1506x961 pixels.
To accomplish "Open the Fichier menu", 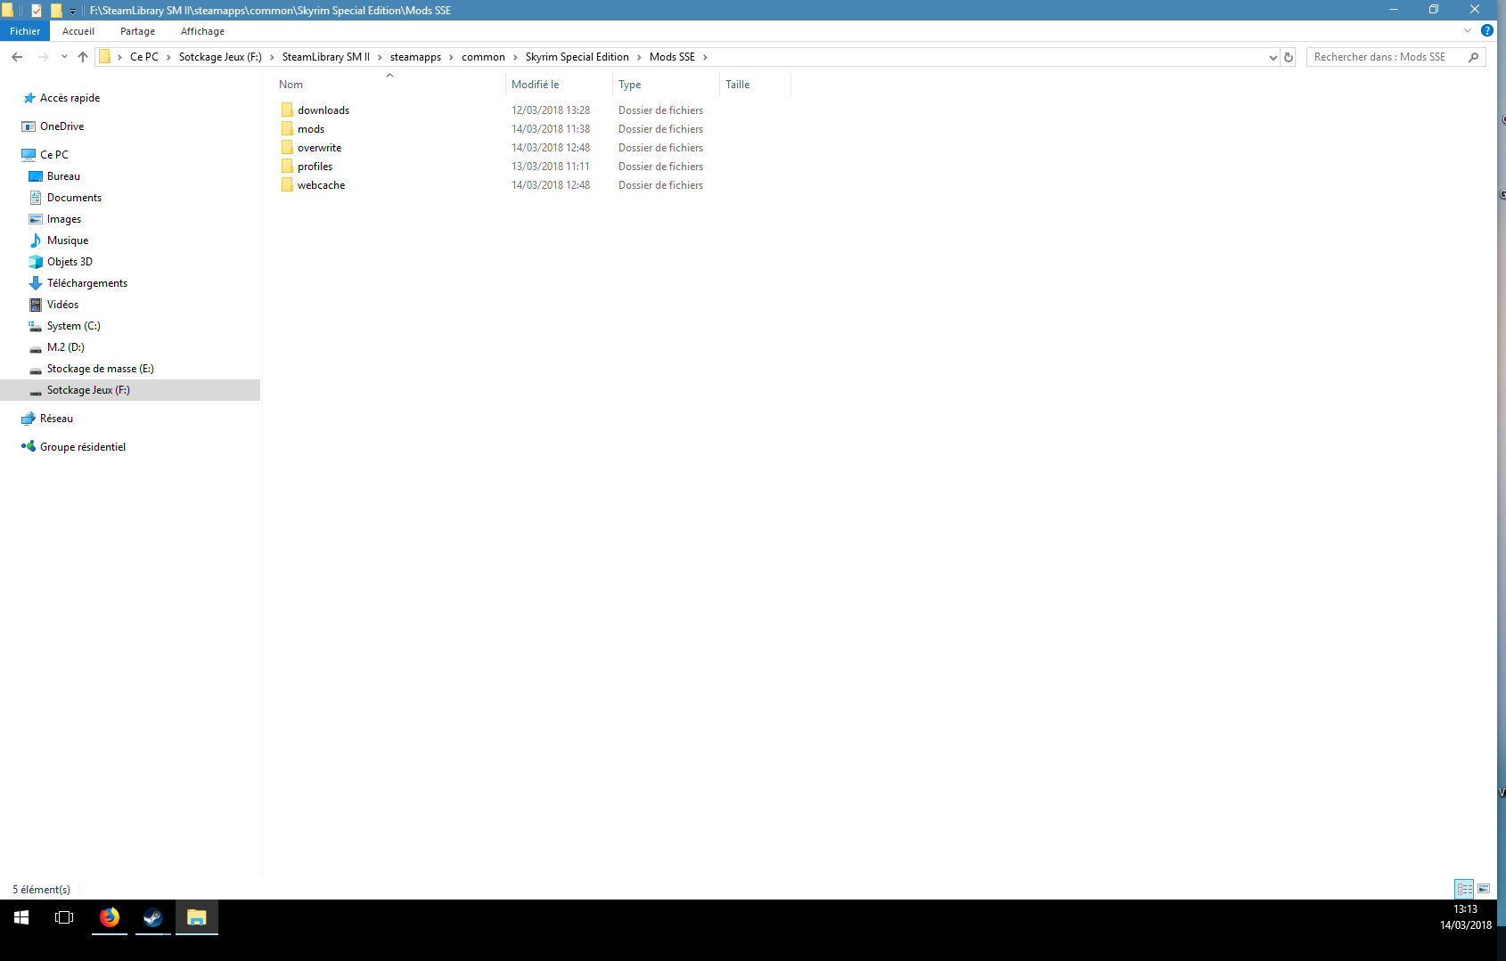I will 25,31.
